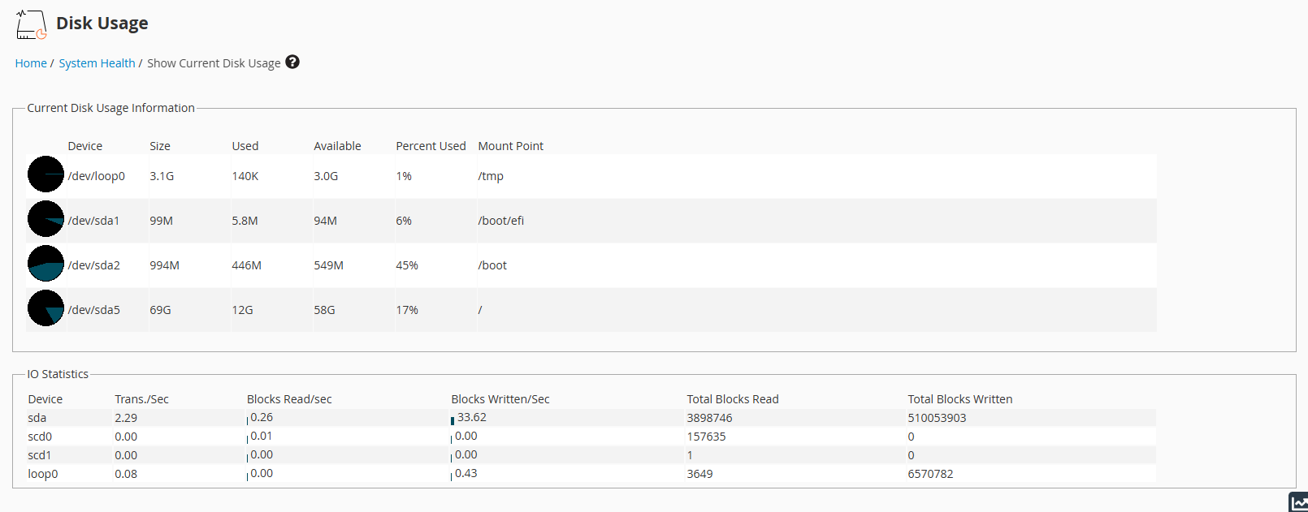Open the statistics chart icon at bottom right
This screenshot has height=512, width=1308.
pyautogui.click(x=1298, y=502)
